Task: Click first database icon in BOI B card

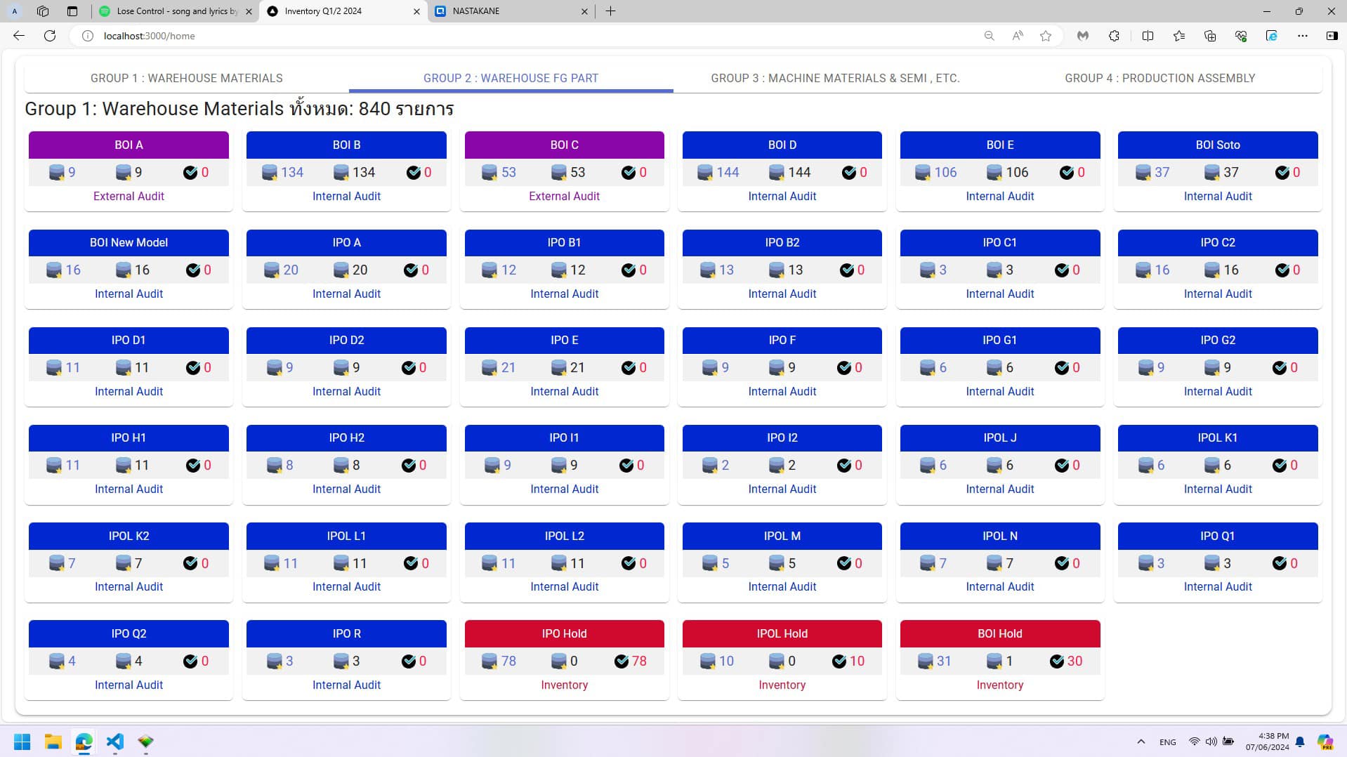Action: coord(269,173)
